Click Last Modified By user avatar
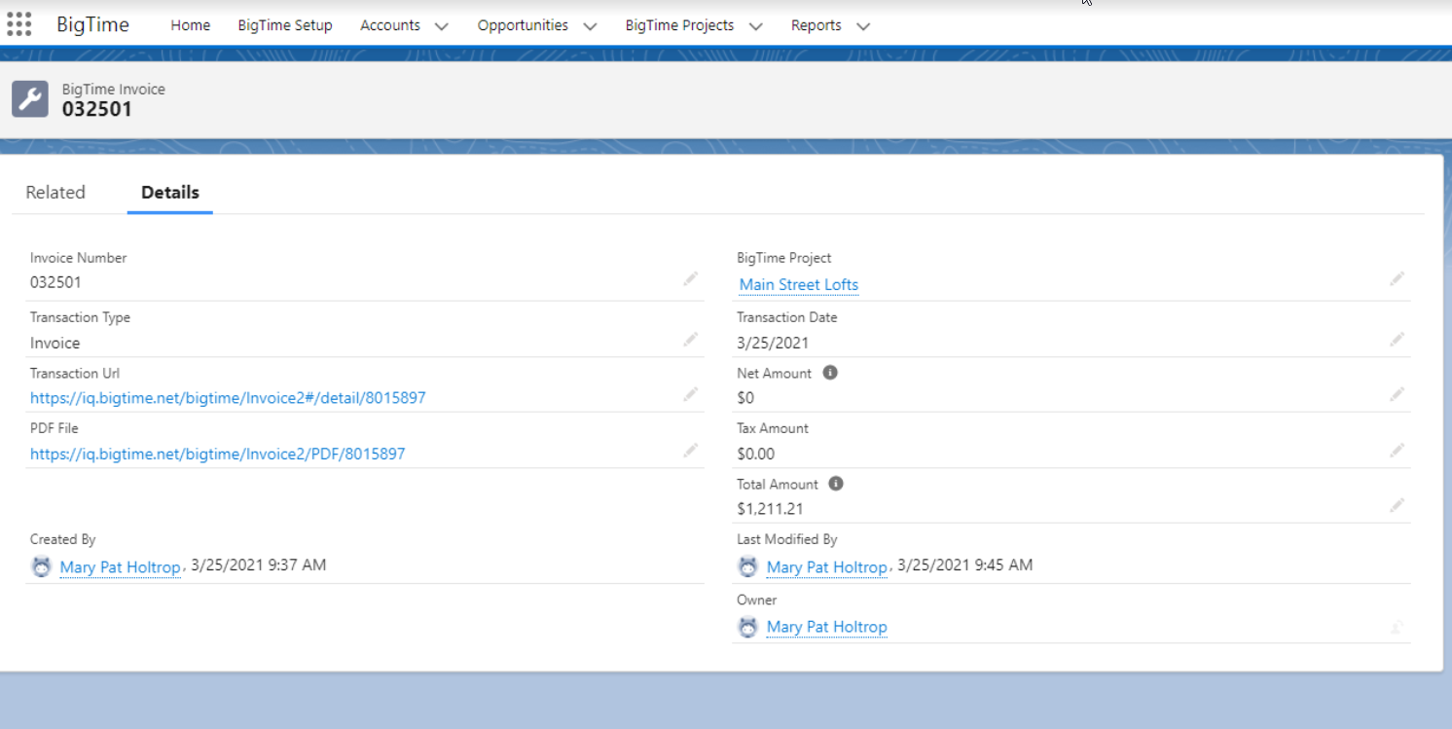 coord(747,566)
